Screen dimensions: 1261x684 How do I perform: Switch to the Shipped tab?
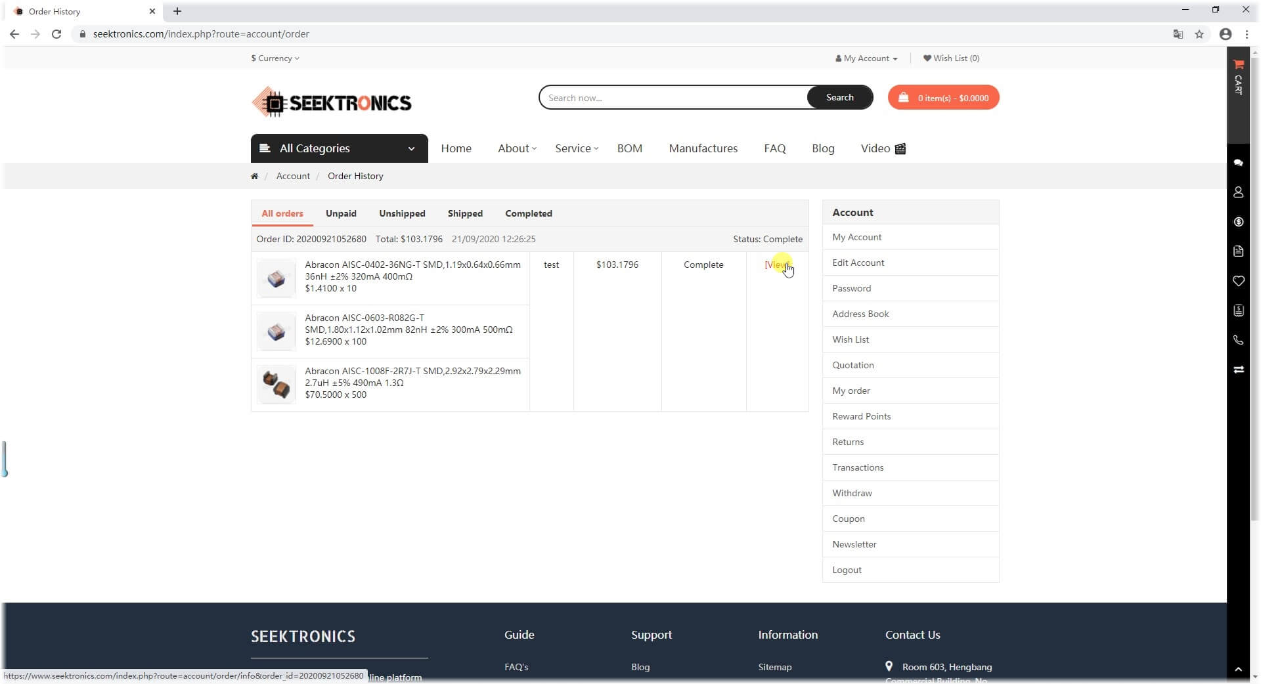465,213
